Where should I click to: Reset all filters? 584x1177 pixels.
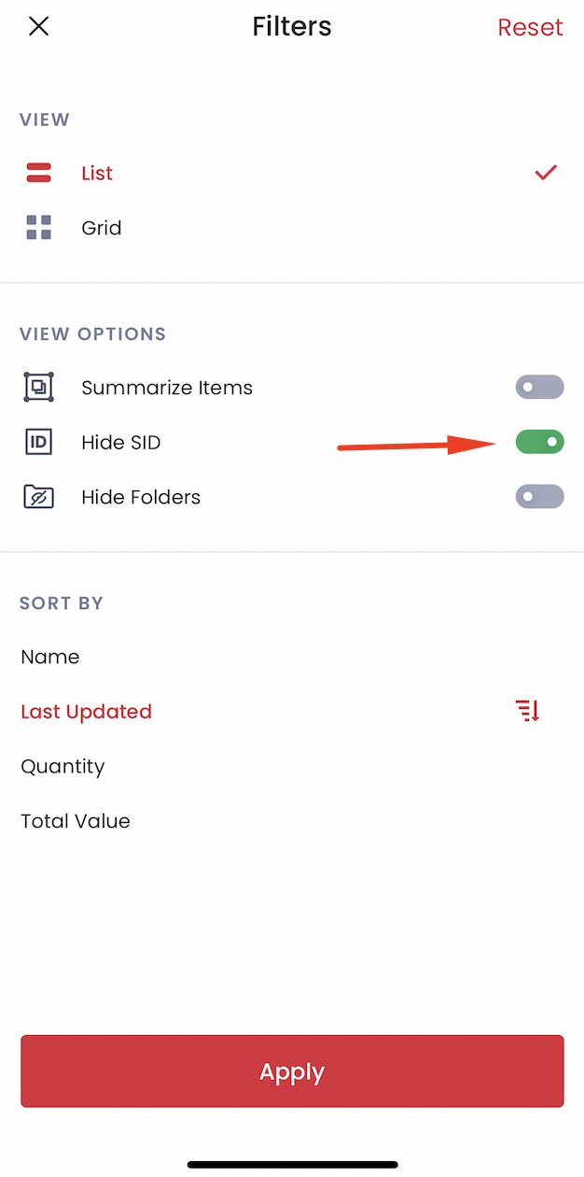click(x=530, y=27)
